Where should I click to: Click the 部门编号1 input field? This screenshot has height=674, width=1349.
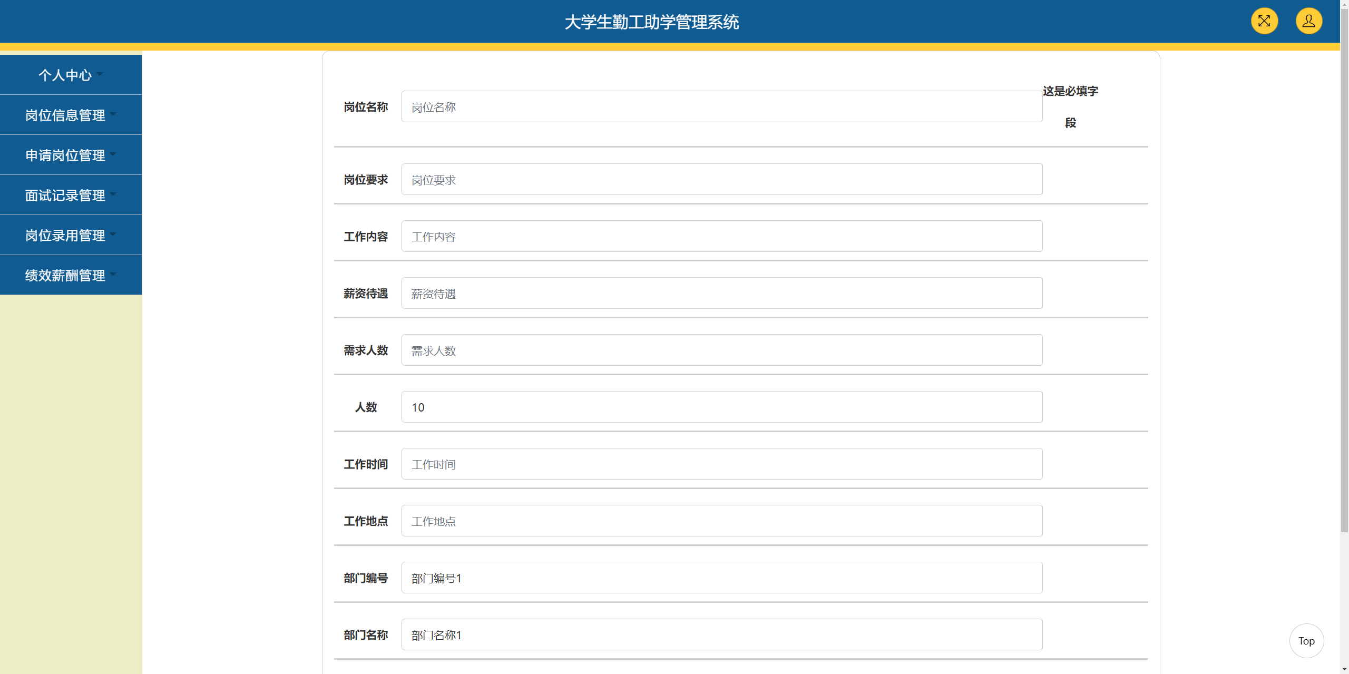coord(721,578)
